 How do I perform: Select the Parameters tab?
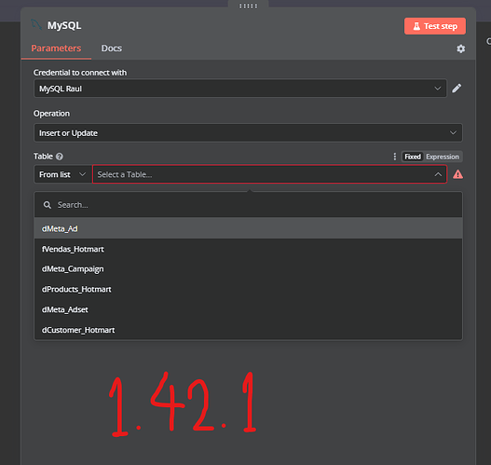click(56, 48)
